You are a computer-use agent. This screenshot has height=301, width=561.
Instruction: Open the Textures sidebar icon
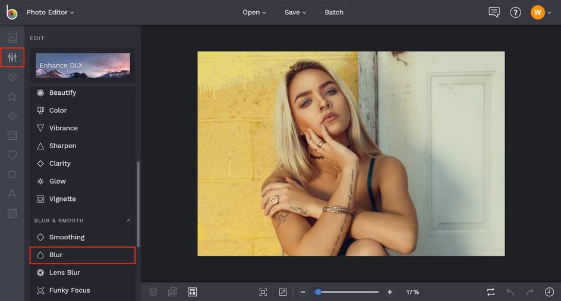tap(12, 213)
